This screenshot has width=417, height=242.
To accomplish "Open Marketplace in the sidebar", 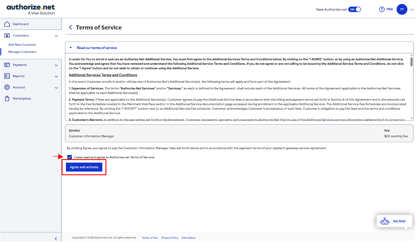I will pyautogui.click(x=22, y=98).
